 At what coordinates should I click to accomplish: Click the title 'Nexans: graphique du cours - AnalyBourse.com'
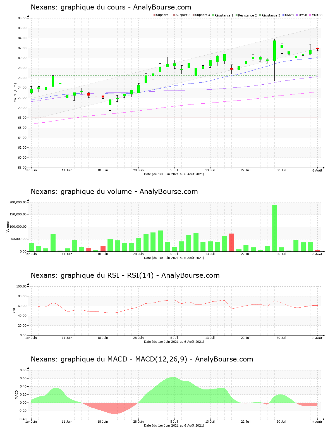(x=111, y=7)
